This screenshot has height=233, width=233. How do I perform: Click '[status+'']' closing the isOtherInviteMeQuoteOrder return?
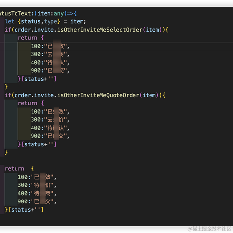tap(39, 144)
